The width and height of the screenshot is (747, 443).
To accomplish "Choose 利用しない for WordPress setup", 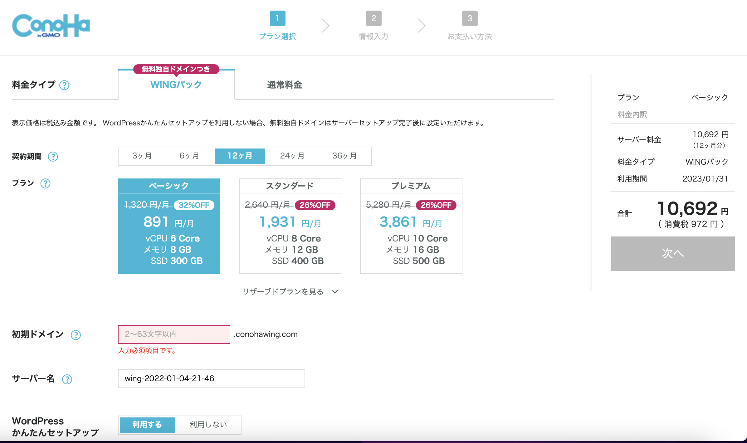I will point(208,425).
